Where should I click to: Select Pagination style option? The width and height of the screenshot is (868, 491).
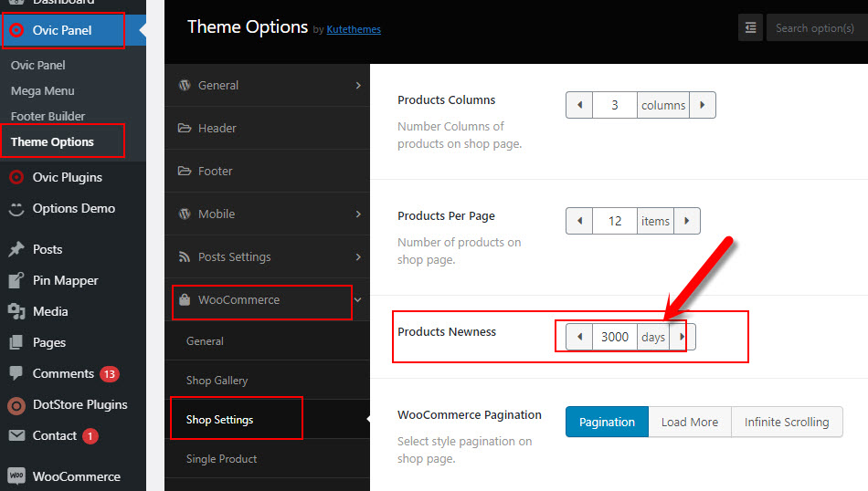(x=607, y=422)
